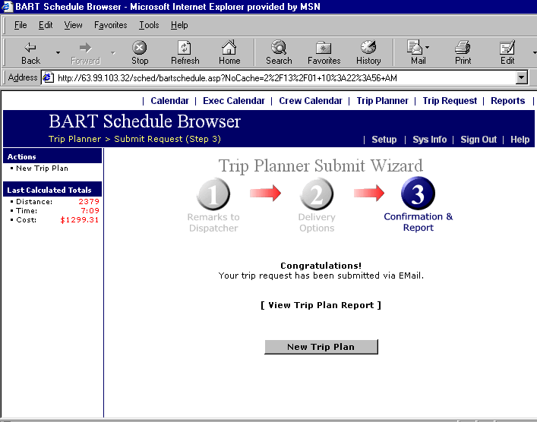This screenshot has height=422, width=537.
Task: Select New Trip Plan under Actions
Action: coord(42,168)
